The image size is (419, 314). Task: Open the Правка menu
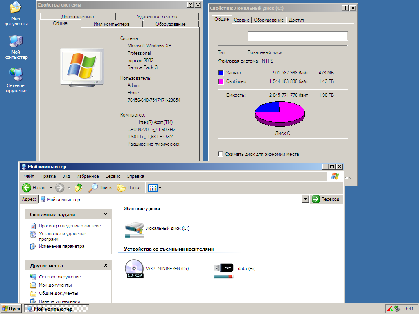48,176
